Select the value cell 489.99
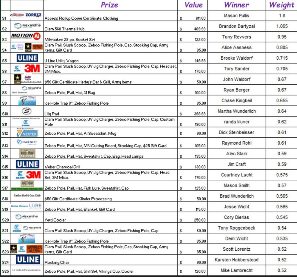This screenshot has height=277, width=297. click(x=200, y=29)
